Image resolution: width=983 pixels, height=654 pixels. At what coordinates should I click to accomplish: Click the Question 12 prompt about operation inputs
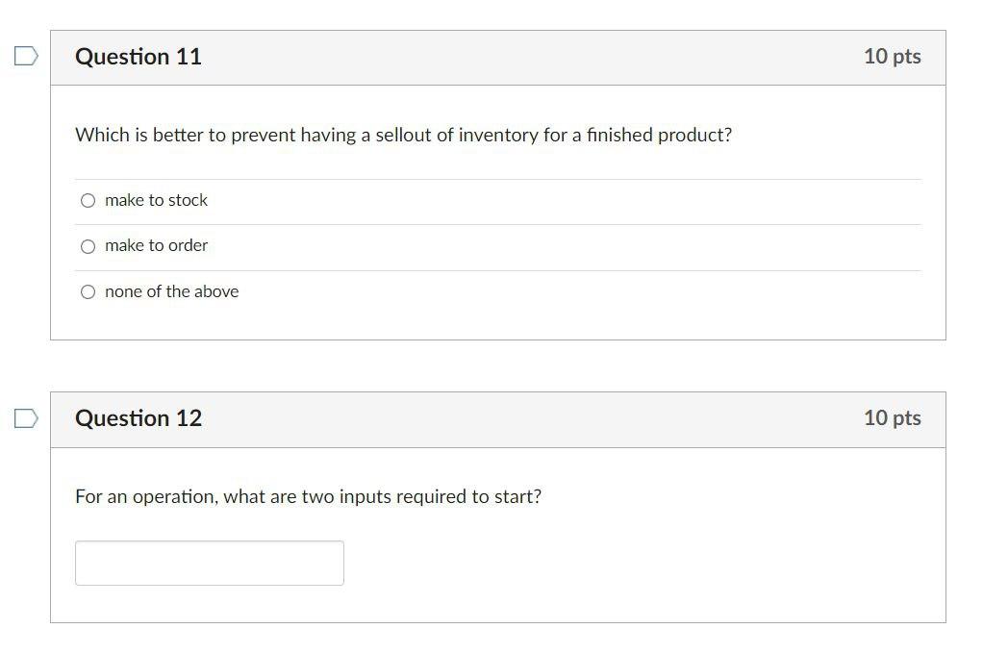(x=308, y=496)
